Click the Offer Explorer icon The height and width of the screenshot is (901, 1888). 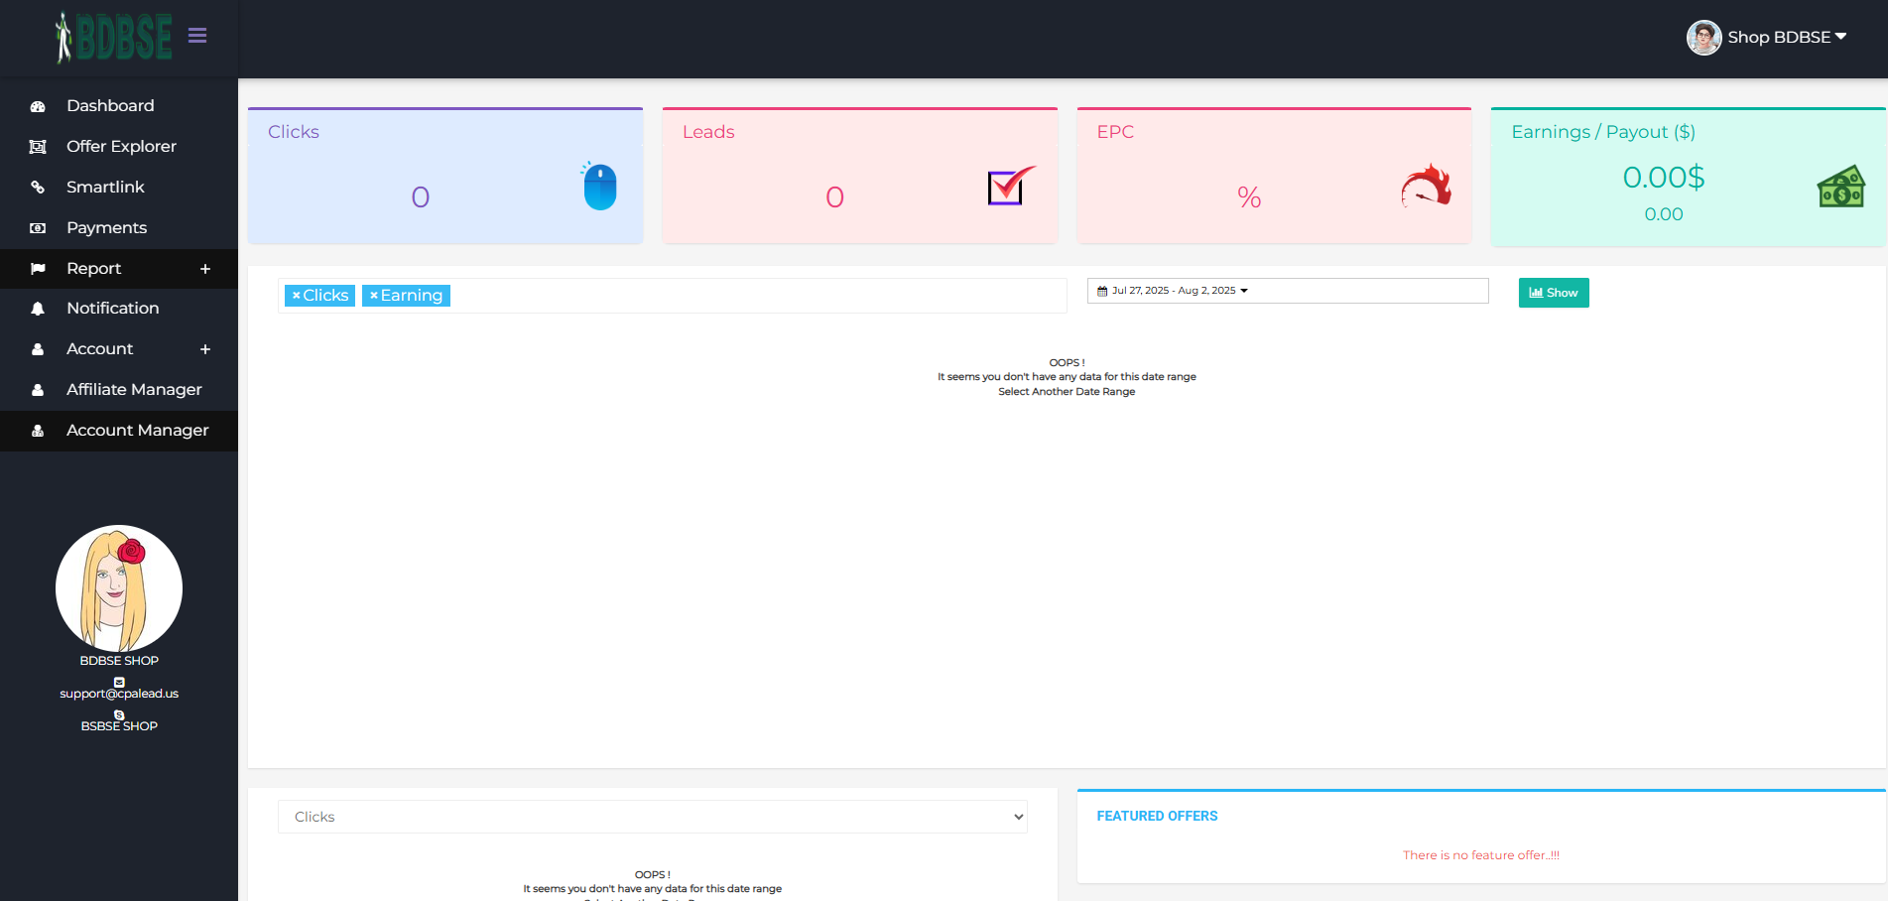(38, 147)
